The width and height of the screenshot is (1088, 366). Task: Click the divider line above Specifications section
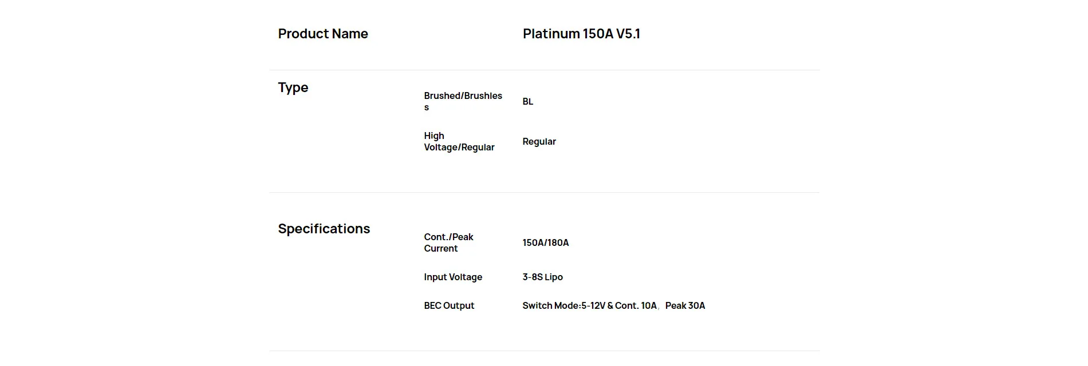[x=544, y=192]
